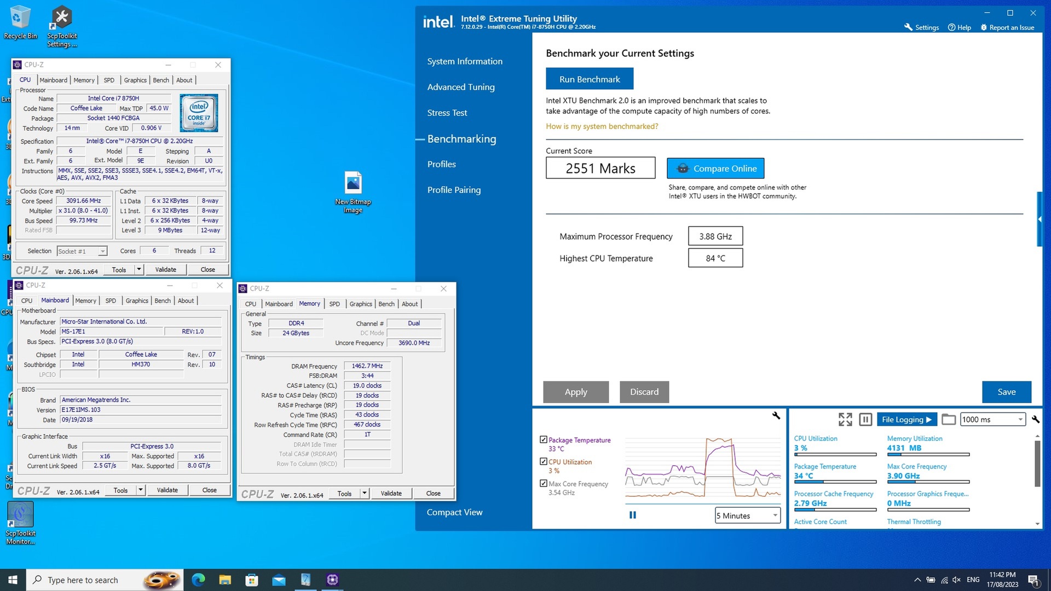
Task: Open the Settings wrench in Intel XTU
Action: tap(921, 27)
